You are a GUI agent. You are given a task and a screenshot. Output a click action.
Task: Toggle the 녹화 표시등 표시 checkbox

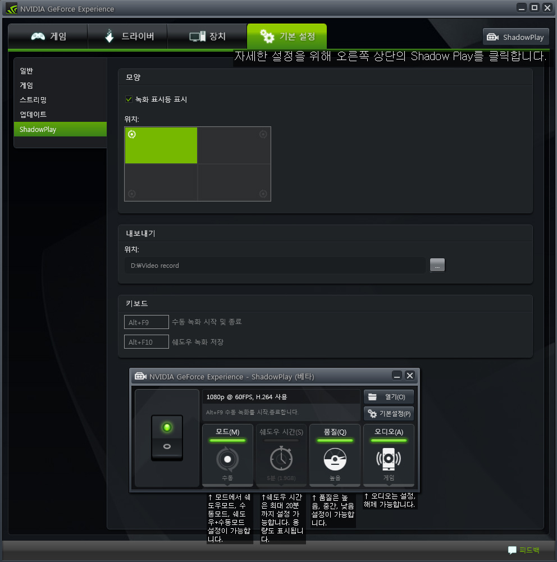129,99
